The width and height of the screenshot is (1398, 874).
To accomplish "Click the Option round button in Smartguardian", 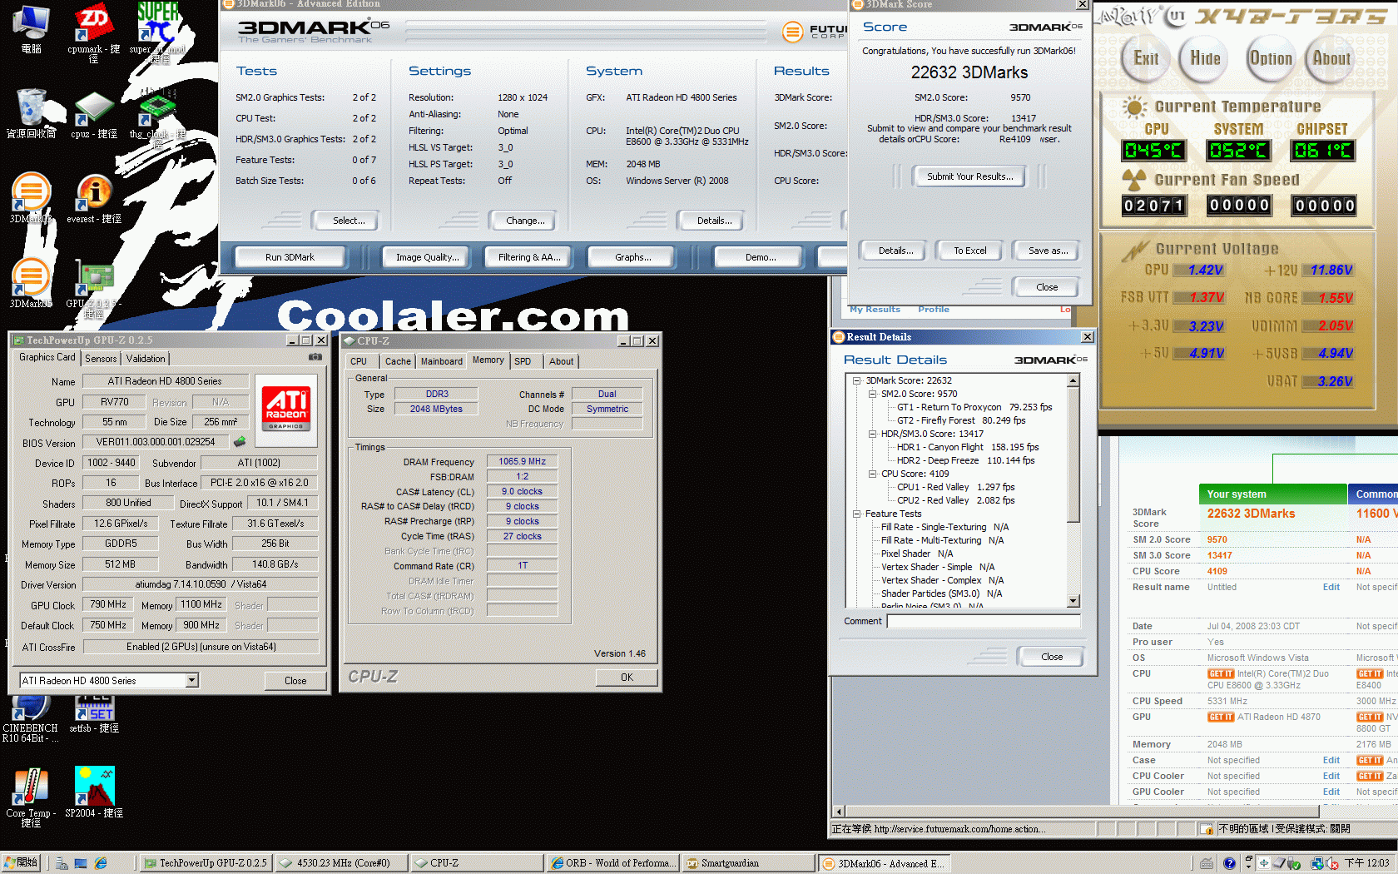I will (1271, 58).
